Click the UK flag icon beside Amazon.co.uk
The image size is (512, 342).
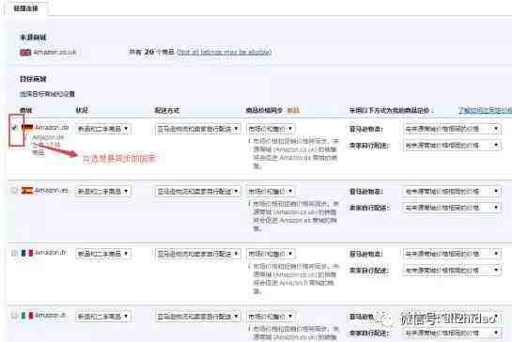[25, 53]
